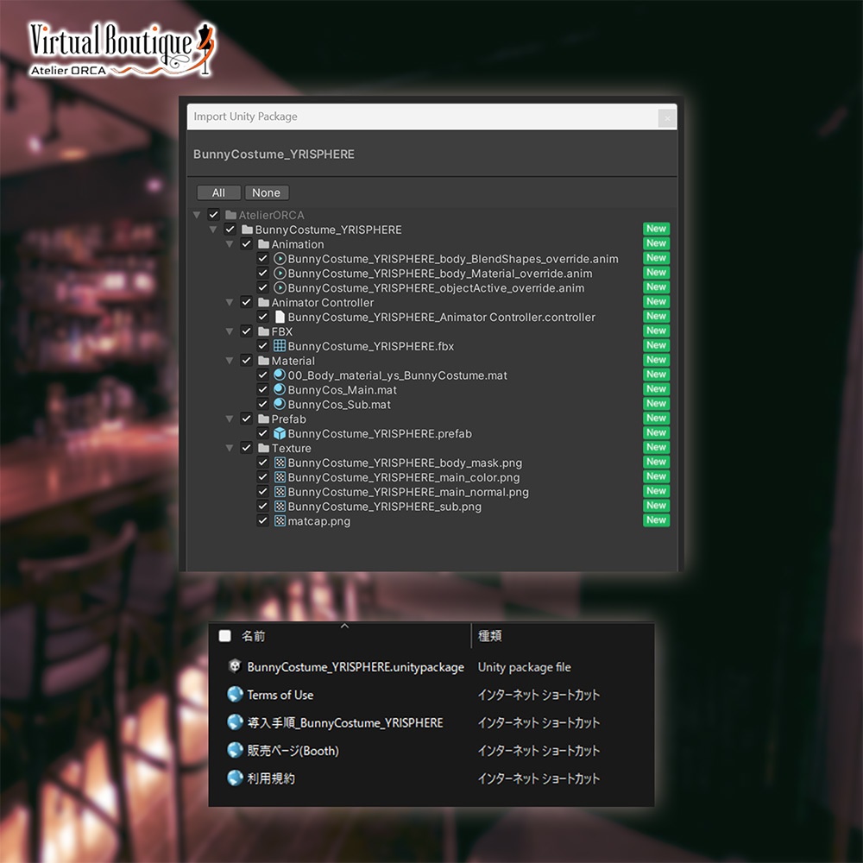Uncheck the AtelierORCA root folder checkbox

(x=213, y=215)
